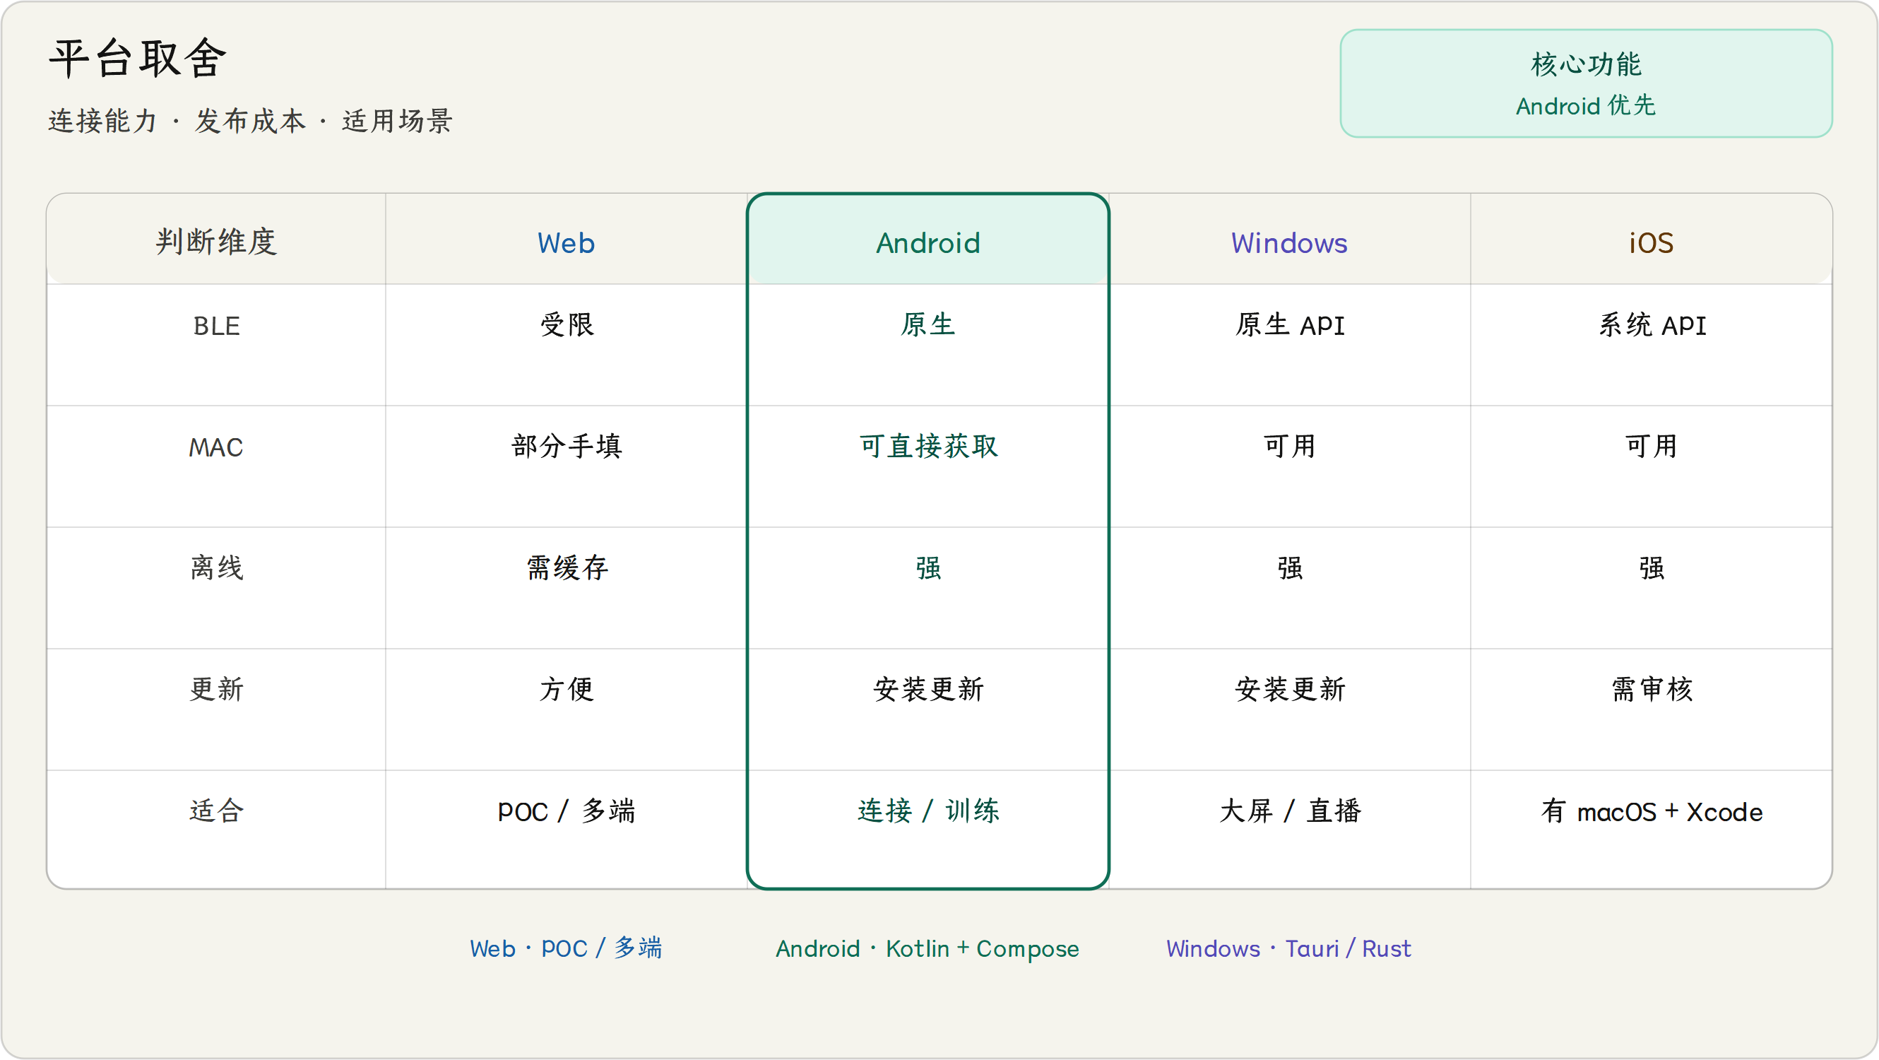Click the "大屏 / 直播" cell
The image size is (1879, 1060).
tap(1290, 811)
